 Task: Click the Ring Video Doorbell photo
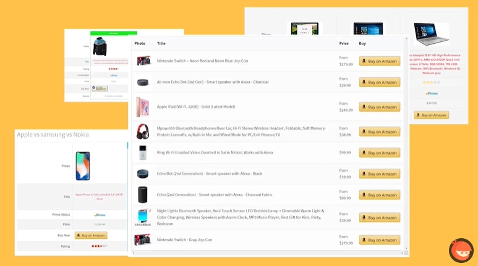[x=143, y=152]
